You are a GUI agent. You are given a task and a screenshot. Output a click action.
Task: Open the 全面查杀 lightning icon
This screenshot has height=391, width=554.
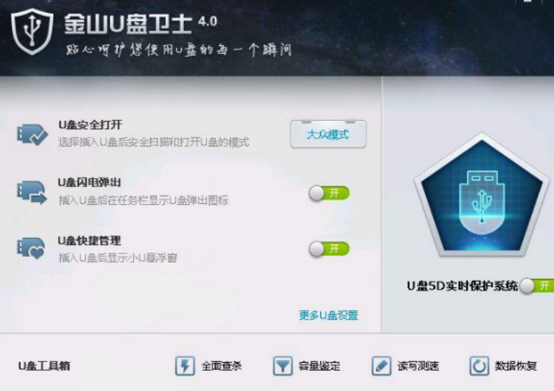(x=185, y=366)
